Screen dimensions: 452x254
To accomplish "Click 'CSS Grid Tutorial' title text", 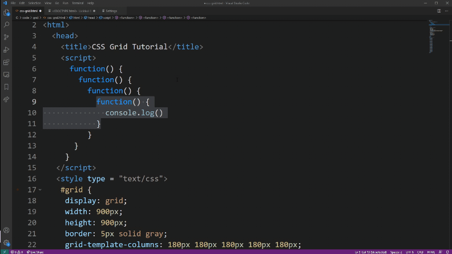I will coord(130,47).
